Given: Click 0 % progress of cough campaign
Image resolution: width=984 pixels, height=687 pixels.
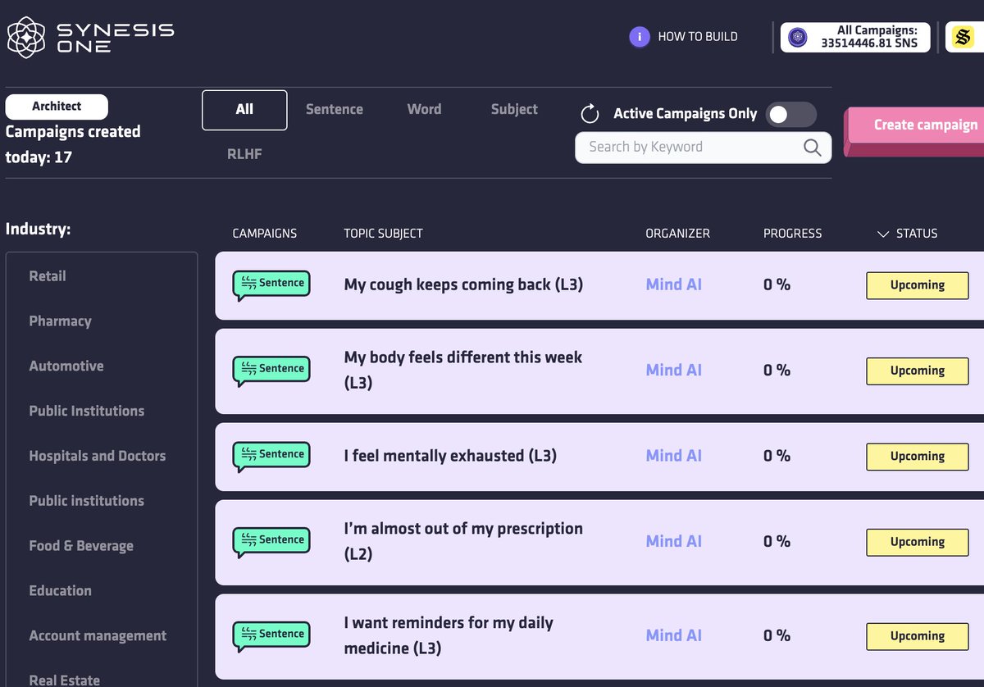Looking at the screenshot, I should coord(777,284).
